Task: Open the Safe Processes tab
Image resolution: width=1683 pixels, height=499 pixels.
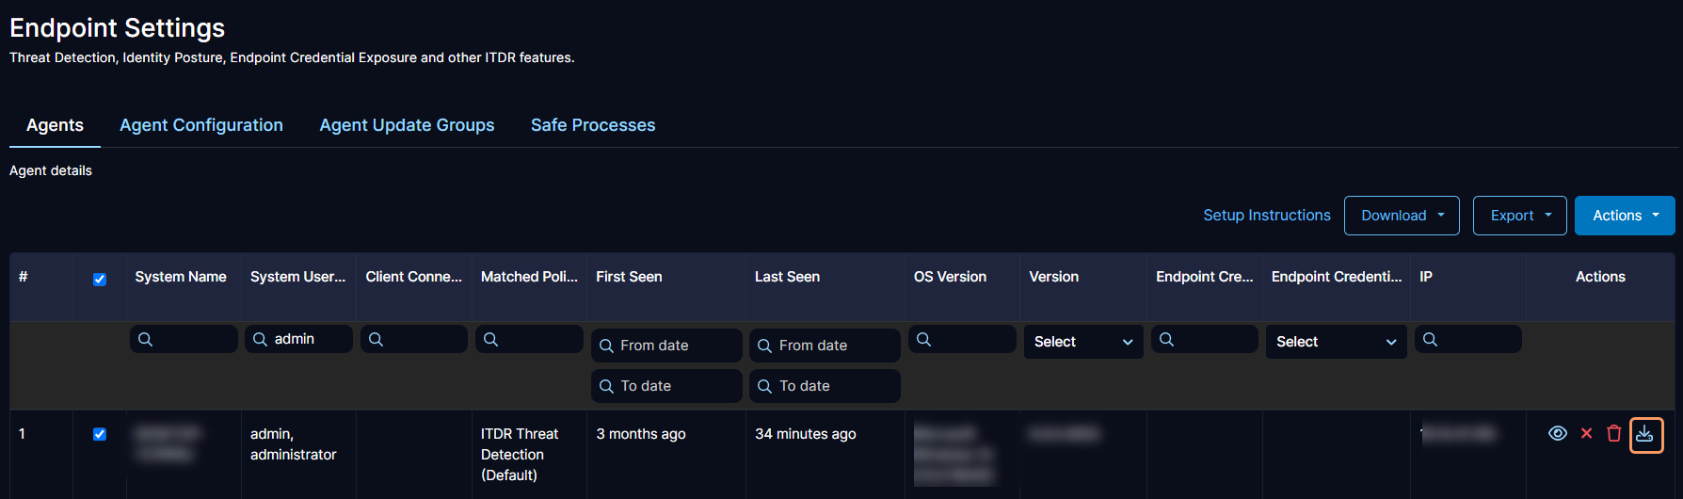Action: [593, 125]
